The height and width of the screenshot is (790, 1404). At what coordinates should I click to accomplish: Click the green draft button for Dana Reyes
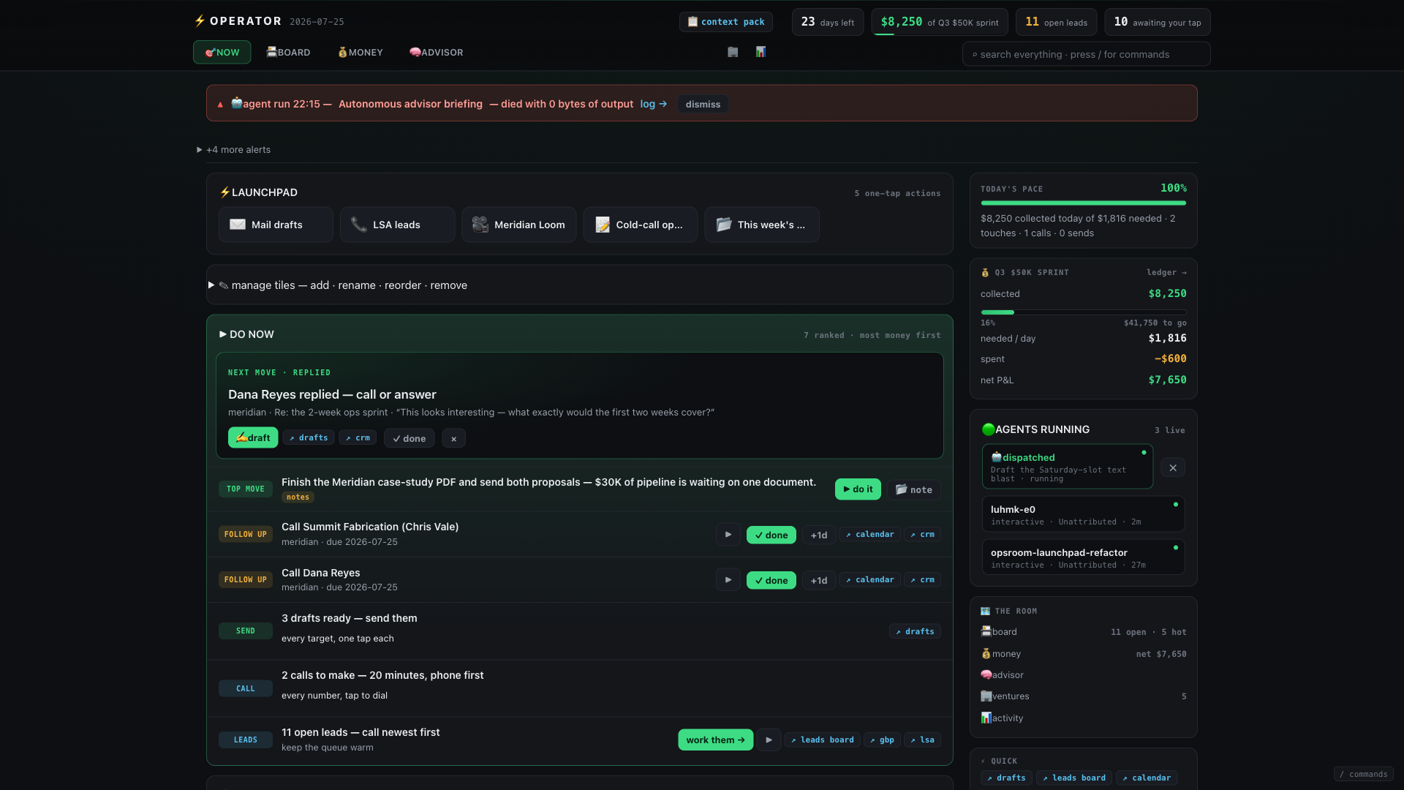pyautogui.click(x=253, y=437)
